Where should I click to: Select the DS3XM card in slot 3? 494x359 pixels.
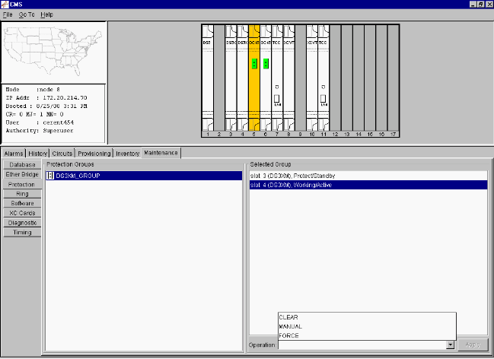pos(231,78)
